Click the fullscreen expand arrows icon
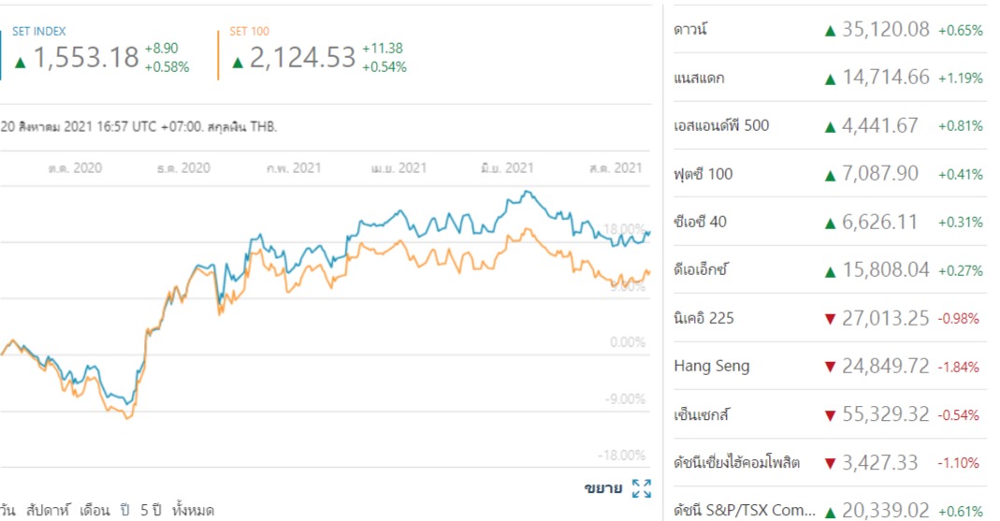The width and height of the screenshot is (1000, 521). 642,488
